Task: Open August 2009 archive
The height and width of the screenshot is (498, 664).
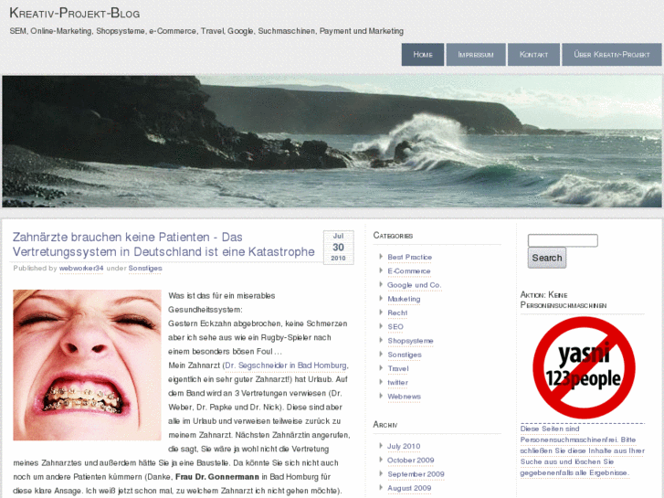Action: click(x=409, y=488)
